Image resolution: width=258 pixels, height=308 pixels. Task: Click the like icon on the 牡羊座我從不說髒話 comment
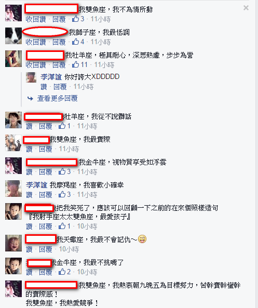[x=62, y=126]
